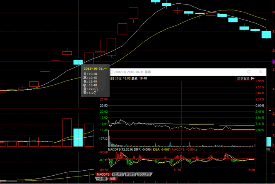
Task: Click the 11:30 time axis label
Action: coord(177,170)
